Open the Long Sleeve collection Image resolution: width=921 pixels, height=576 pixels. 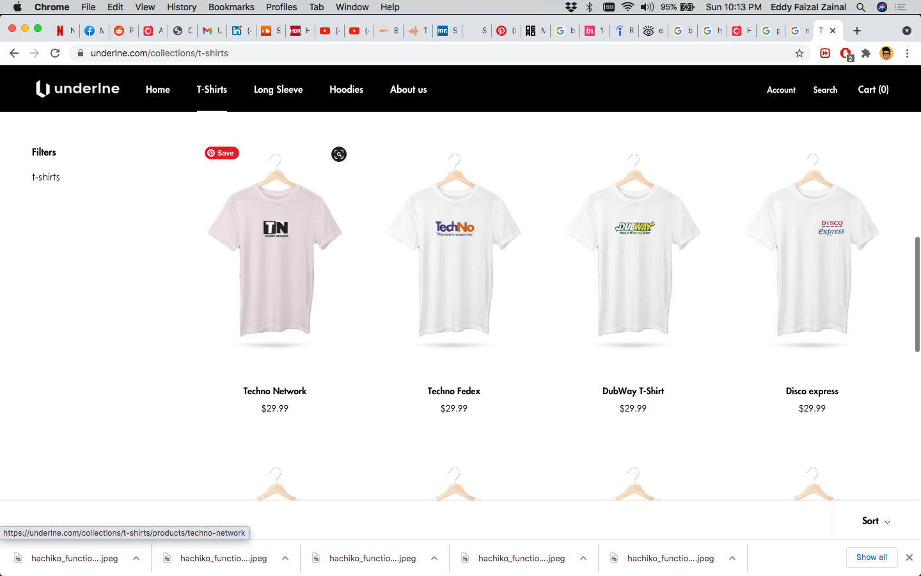278,90
